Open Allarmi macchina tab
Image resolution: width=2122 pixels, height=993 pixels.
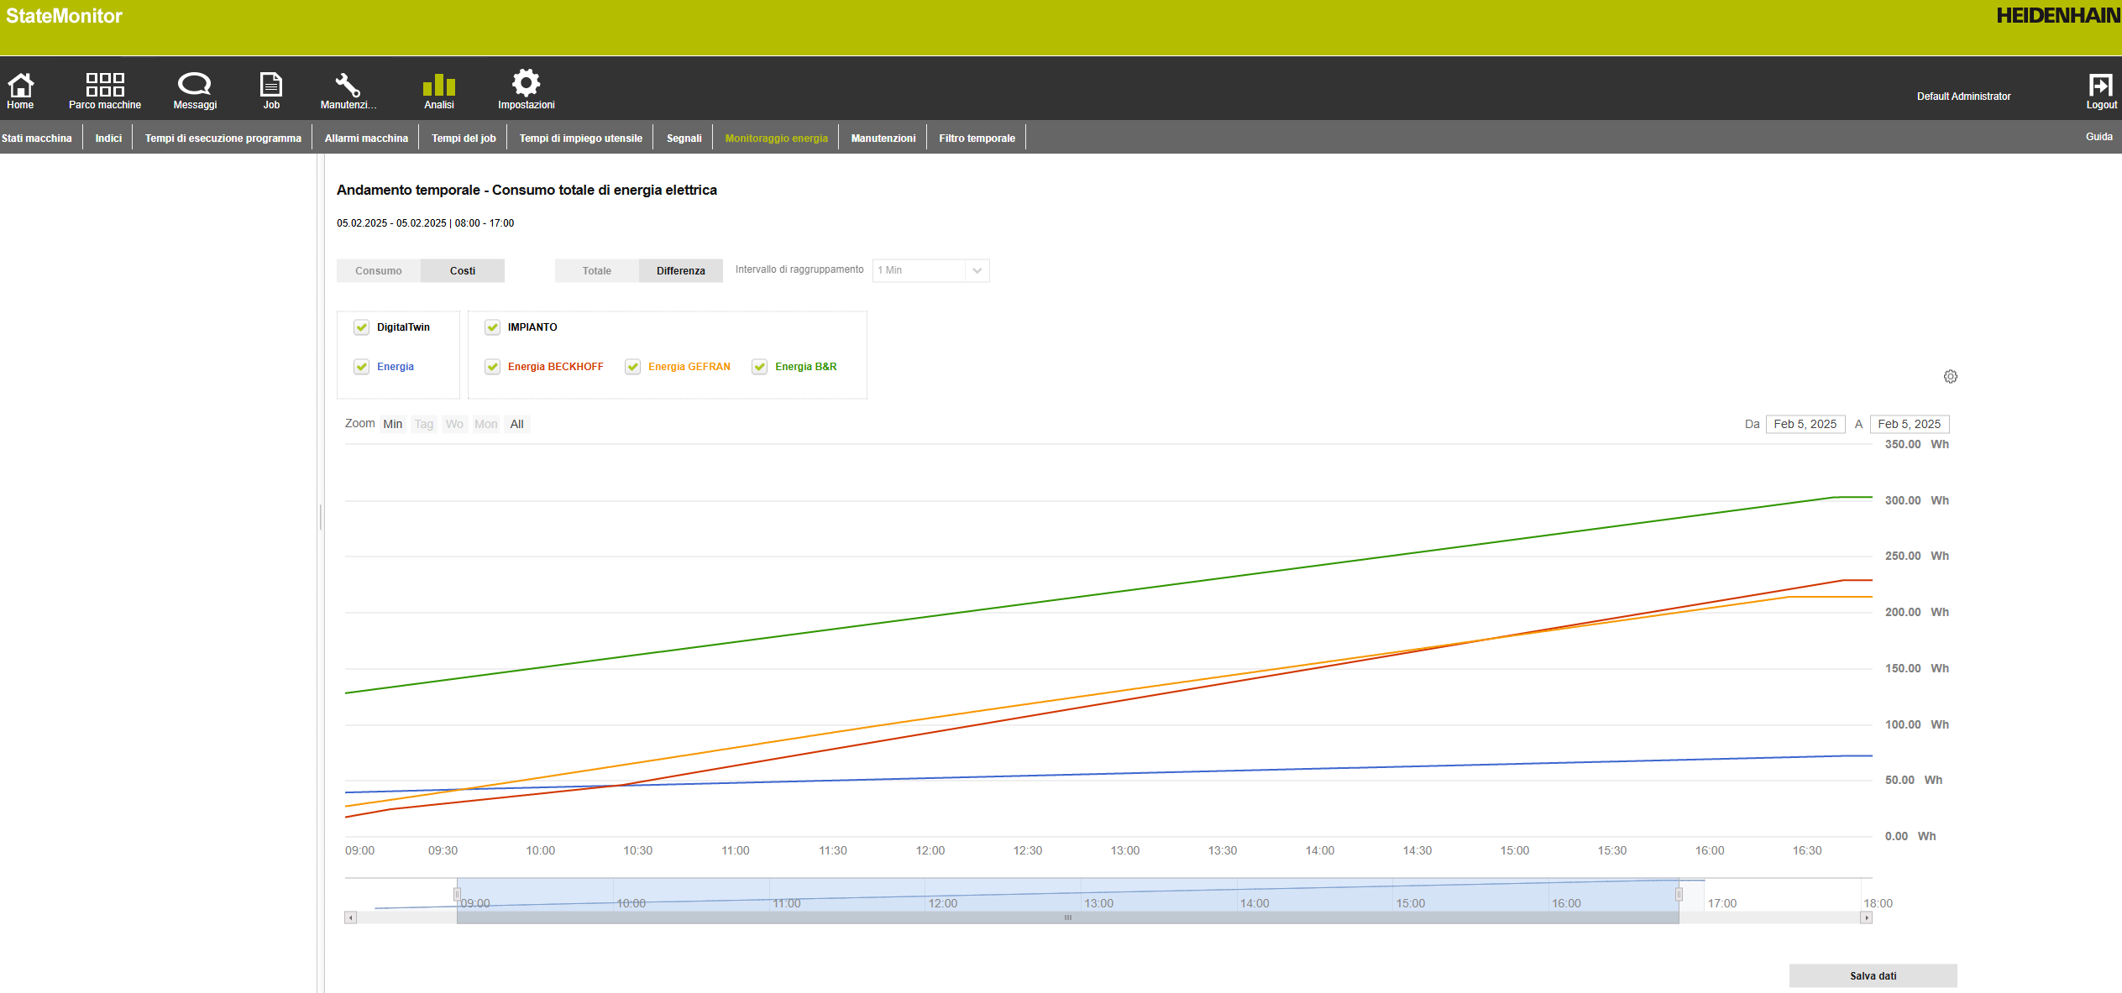[x=366, y=138]
